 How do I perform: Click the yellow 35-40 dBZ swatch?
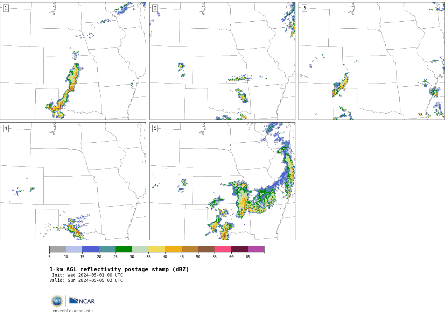[157, 249]
